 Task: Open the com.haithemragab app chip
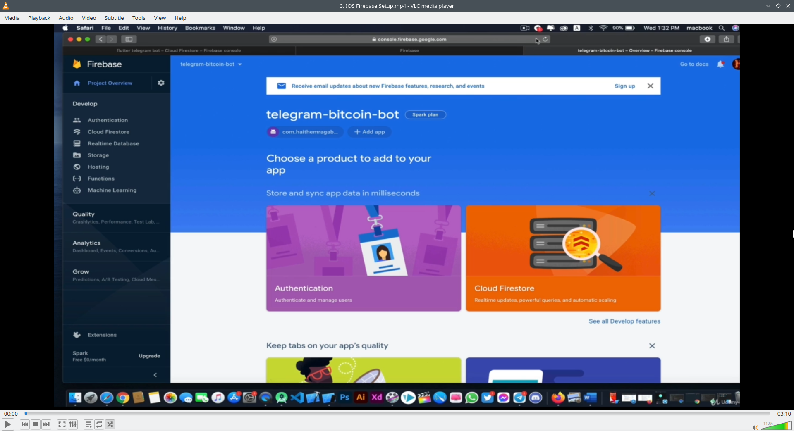[305, 132]
